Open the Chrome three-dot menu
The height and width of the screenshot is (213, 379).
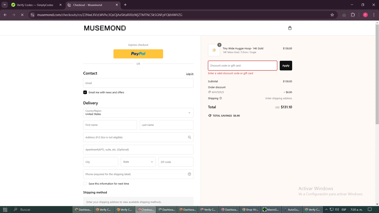point(374,15)
